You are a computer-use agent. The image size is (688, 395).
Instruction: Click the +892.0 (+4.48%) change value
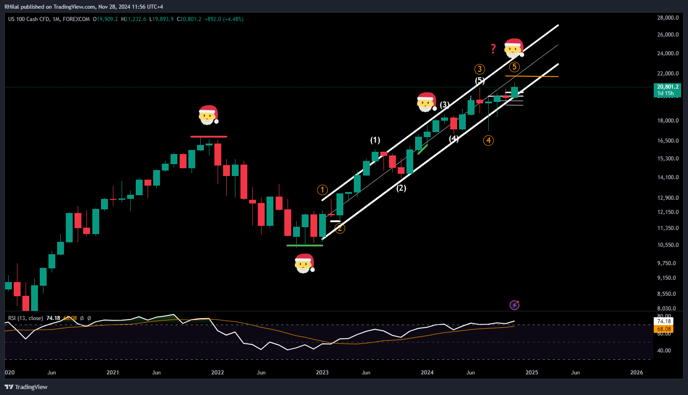224,19
